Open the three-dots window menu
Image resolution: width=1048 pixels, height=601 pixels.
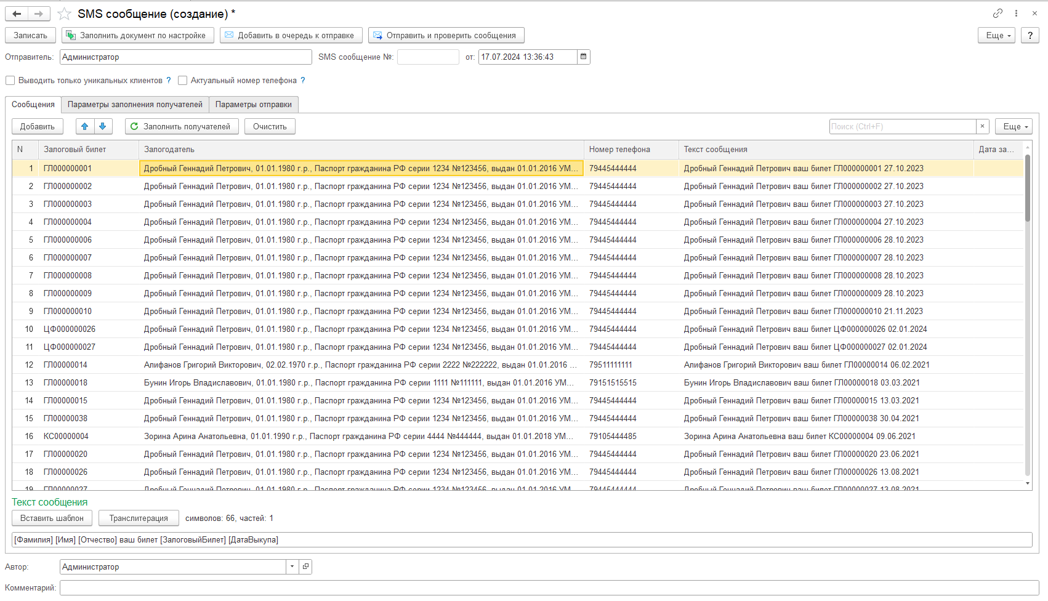[1016, 13]
